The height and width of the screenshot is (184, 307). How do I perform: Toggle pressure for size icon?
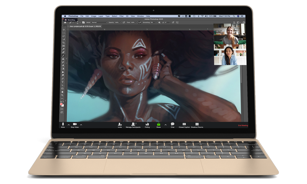(173, 23)
